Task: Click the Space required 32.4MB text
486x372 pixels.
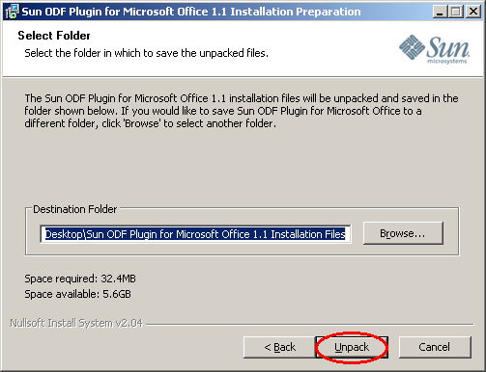Action: 80,279
